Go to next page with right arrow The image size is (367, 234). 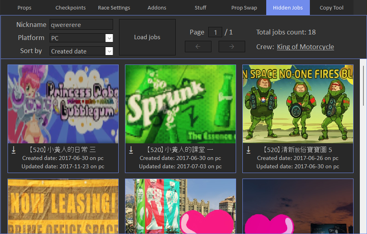tap(232, 46)
